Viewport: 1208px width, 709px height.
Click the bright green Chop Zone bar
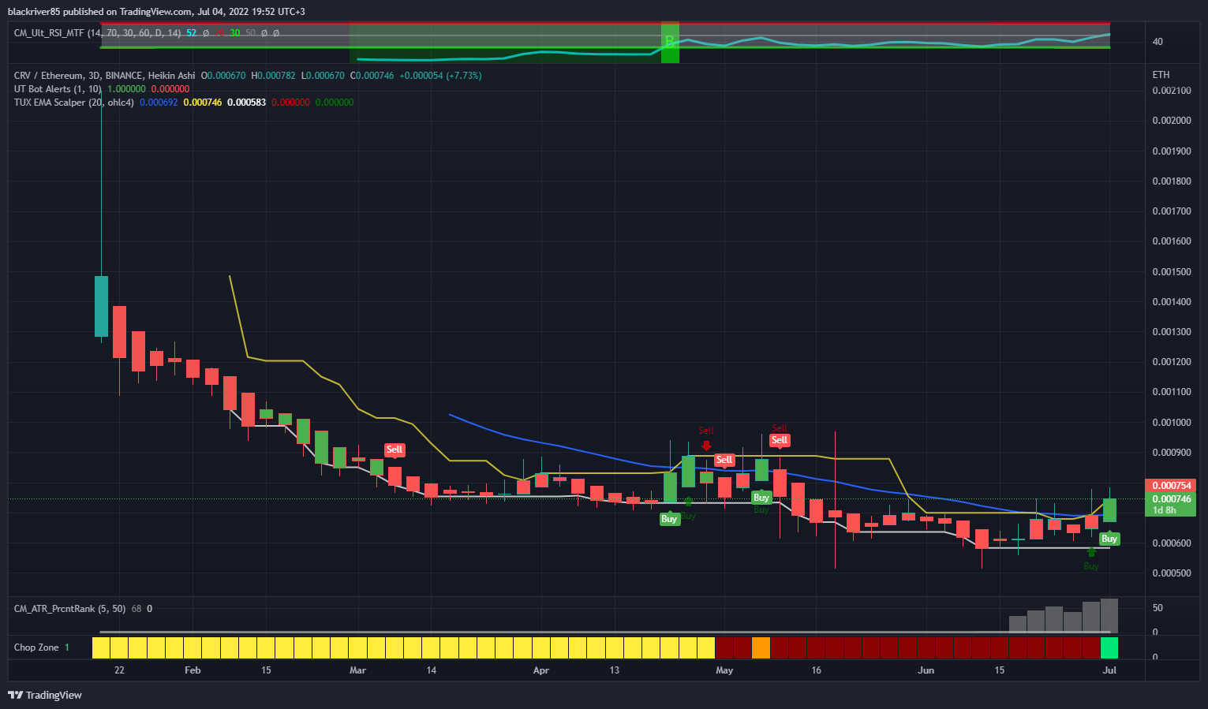tap(1109, 648)
